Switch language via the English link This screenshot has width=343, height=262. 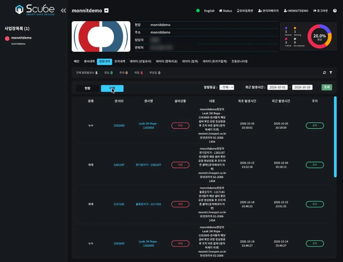(209, 11)
